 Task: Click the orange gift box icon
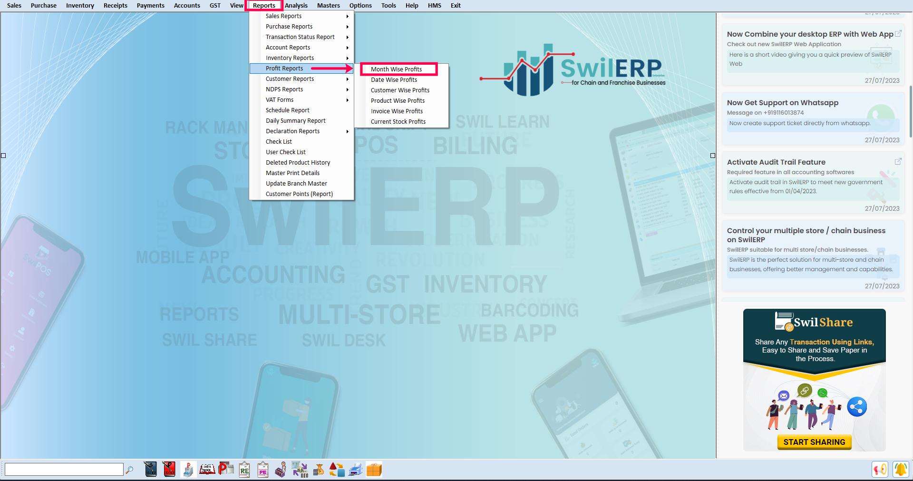coord(374,469)
